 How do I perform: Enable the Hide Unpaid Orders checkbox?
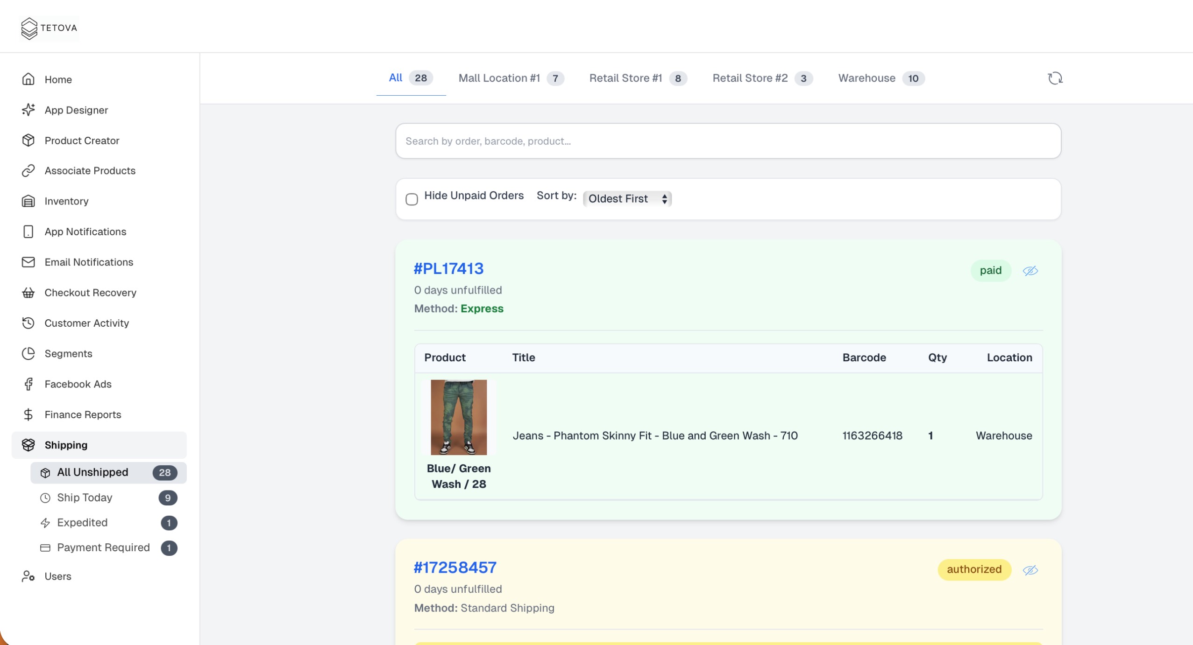point(412,199)
